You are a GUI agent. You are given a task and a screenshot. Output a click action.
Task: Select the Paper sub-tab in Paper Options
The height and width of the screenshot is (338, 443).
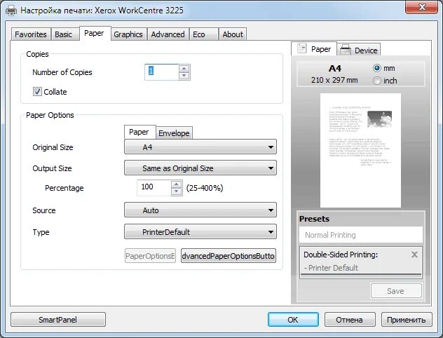click(x=139, y=132)
